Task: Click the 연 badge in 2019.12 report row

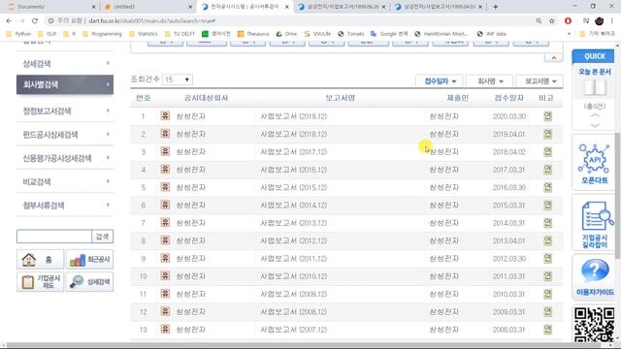Action: coord(547,116)
